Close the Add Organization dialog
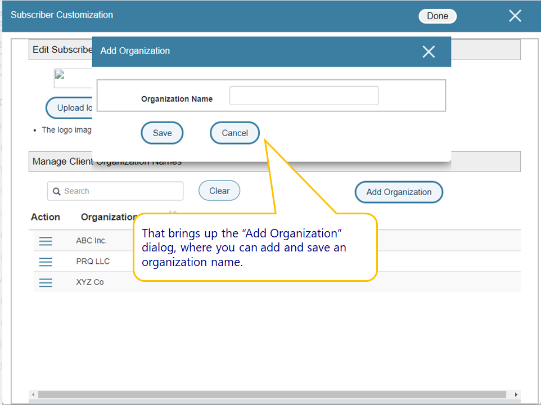541x405 pixels. pyautogui.click(x=429, y=52)
